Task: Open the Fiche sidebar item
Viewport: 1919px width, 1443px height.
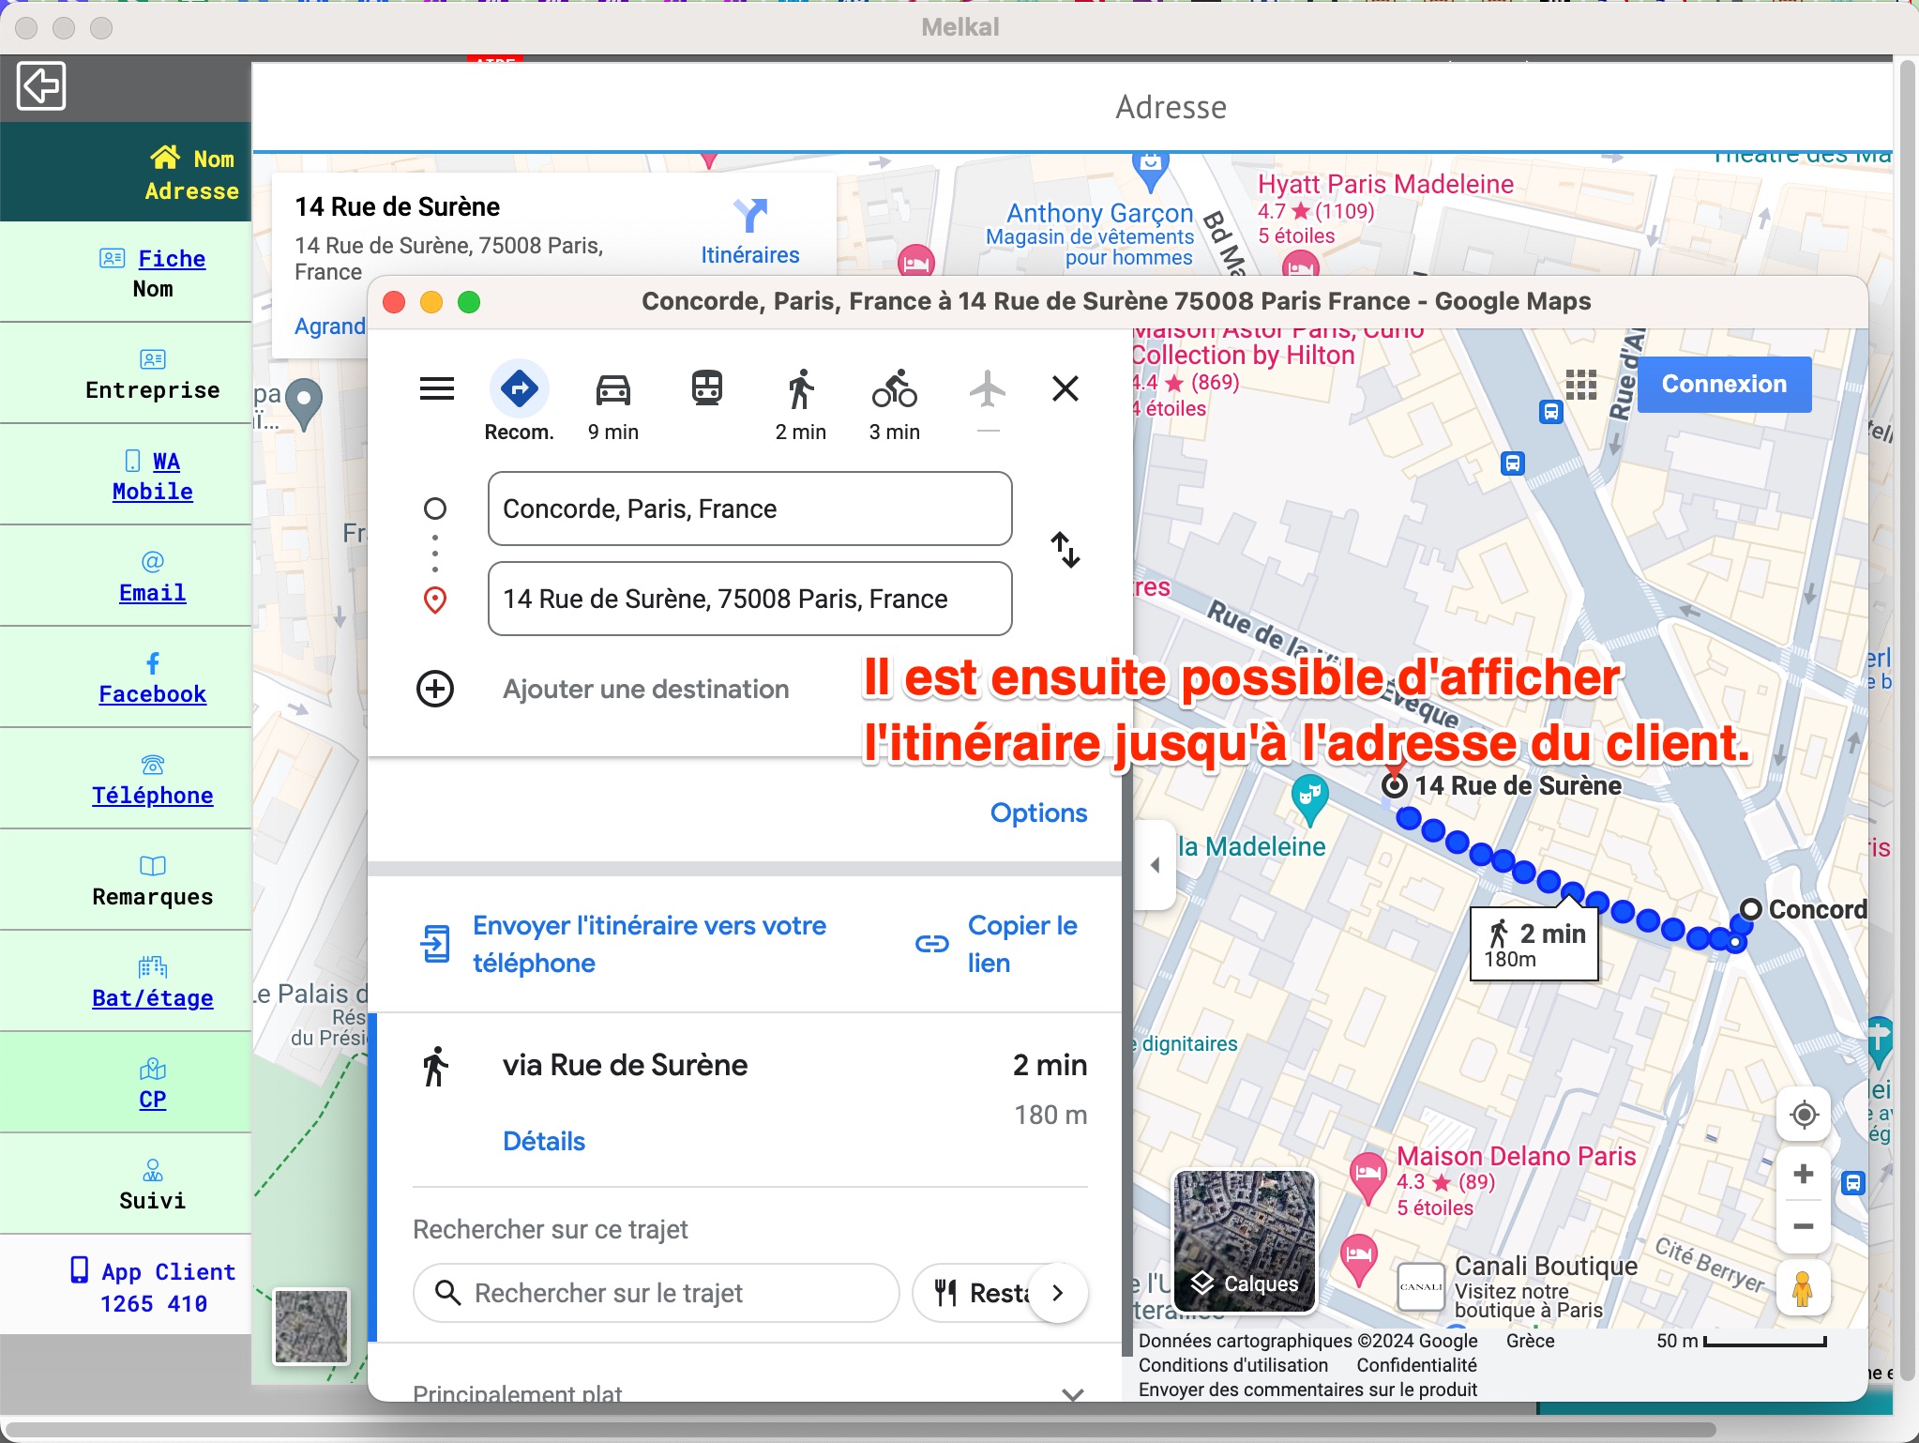Action: coord(172,259)
